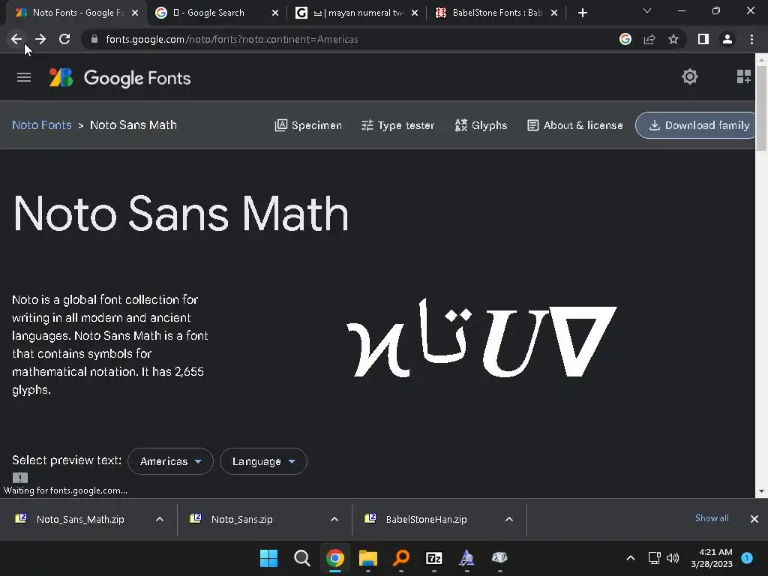The image size is (768, 576).
Task: Open the volume control icon
Action: tap(673, 558)
